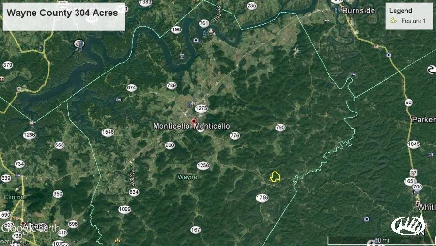Click the route 90 highway shield

408,102
